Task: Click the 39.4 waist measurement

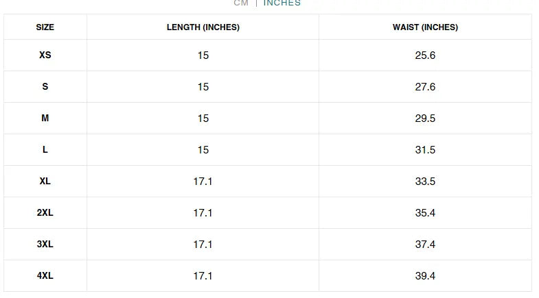Action: 425,276
